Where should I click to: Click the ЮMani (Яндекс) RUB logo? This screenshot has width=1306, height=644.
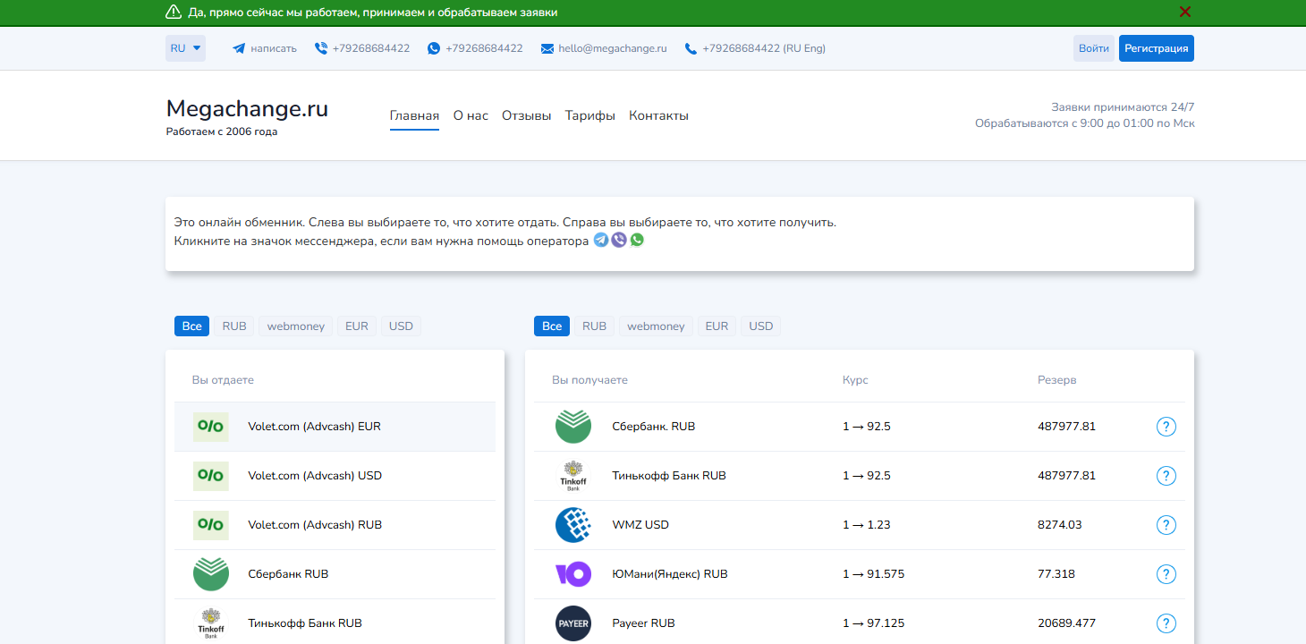point(572,574)
